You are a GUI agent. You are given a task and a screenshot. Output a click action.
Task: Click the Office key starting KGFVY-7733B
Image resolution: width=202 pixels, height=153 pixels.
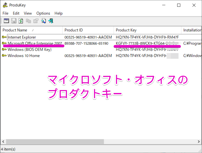(x=147, y=43)
